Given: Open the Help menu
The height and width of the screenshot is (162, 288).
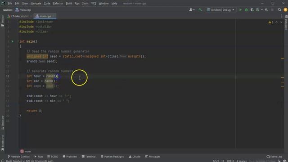Looking at the screenshot, I should 114,3.
